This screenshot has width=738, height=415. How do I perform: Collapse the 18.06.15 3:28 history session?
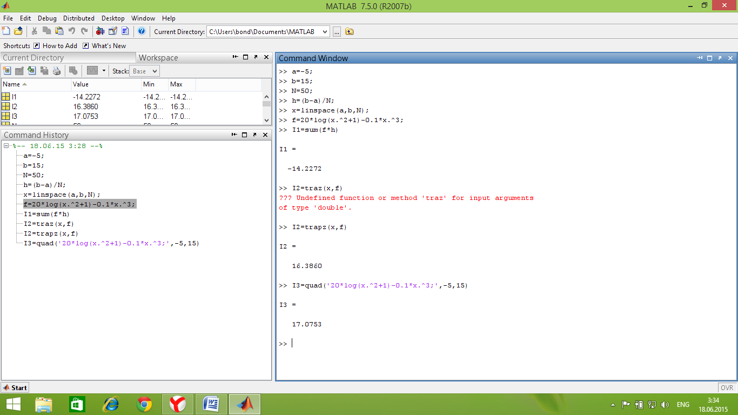[x=6, y=146]
